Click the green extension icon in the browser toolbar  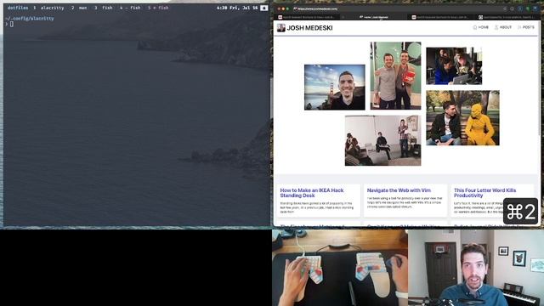pos(528,8)
